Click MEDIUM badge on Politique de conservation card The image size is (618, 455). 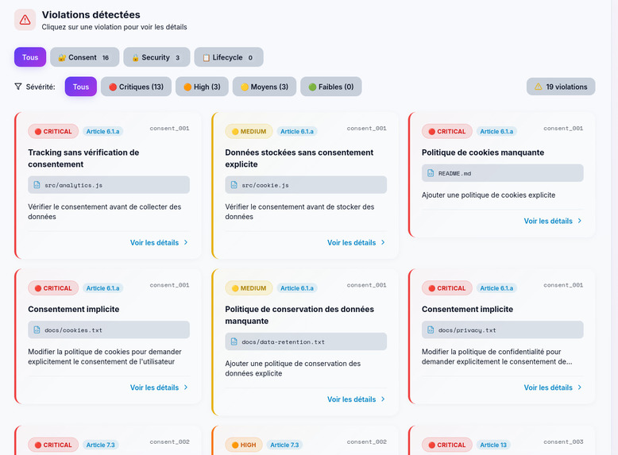click(249, 288)
